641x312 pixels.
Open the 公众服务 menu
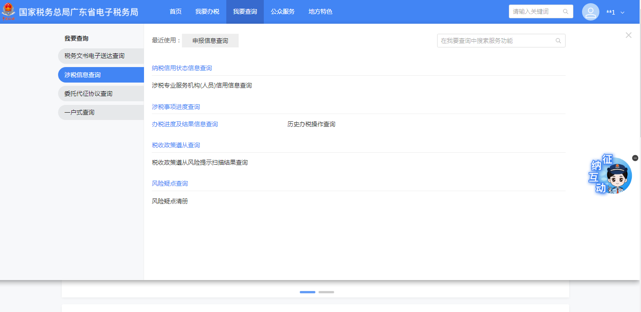coord(283,12)
